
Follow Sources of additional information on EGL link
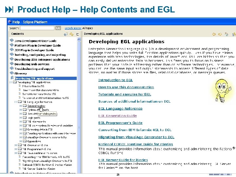coord(134,101)
